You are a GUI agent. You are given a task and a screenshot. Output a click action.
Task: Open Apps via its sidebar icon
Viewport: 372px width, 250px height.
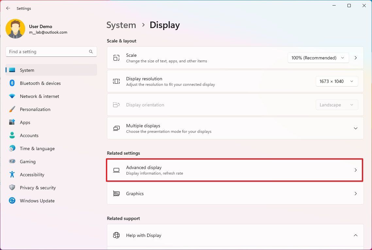tap(12, 122)
